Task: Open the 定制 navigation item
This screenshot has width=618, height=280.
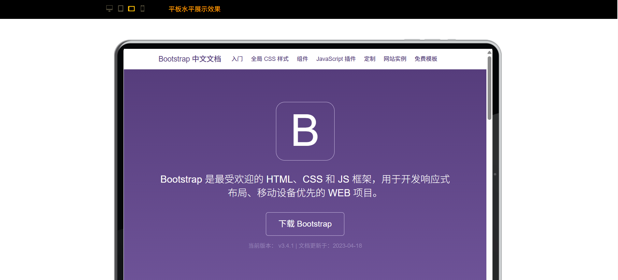Action: pos(370,59)
